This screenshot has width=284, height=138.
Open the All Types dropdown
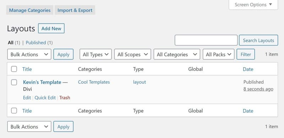(95, 54)
